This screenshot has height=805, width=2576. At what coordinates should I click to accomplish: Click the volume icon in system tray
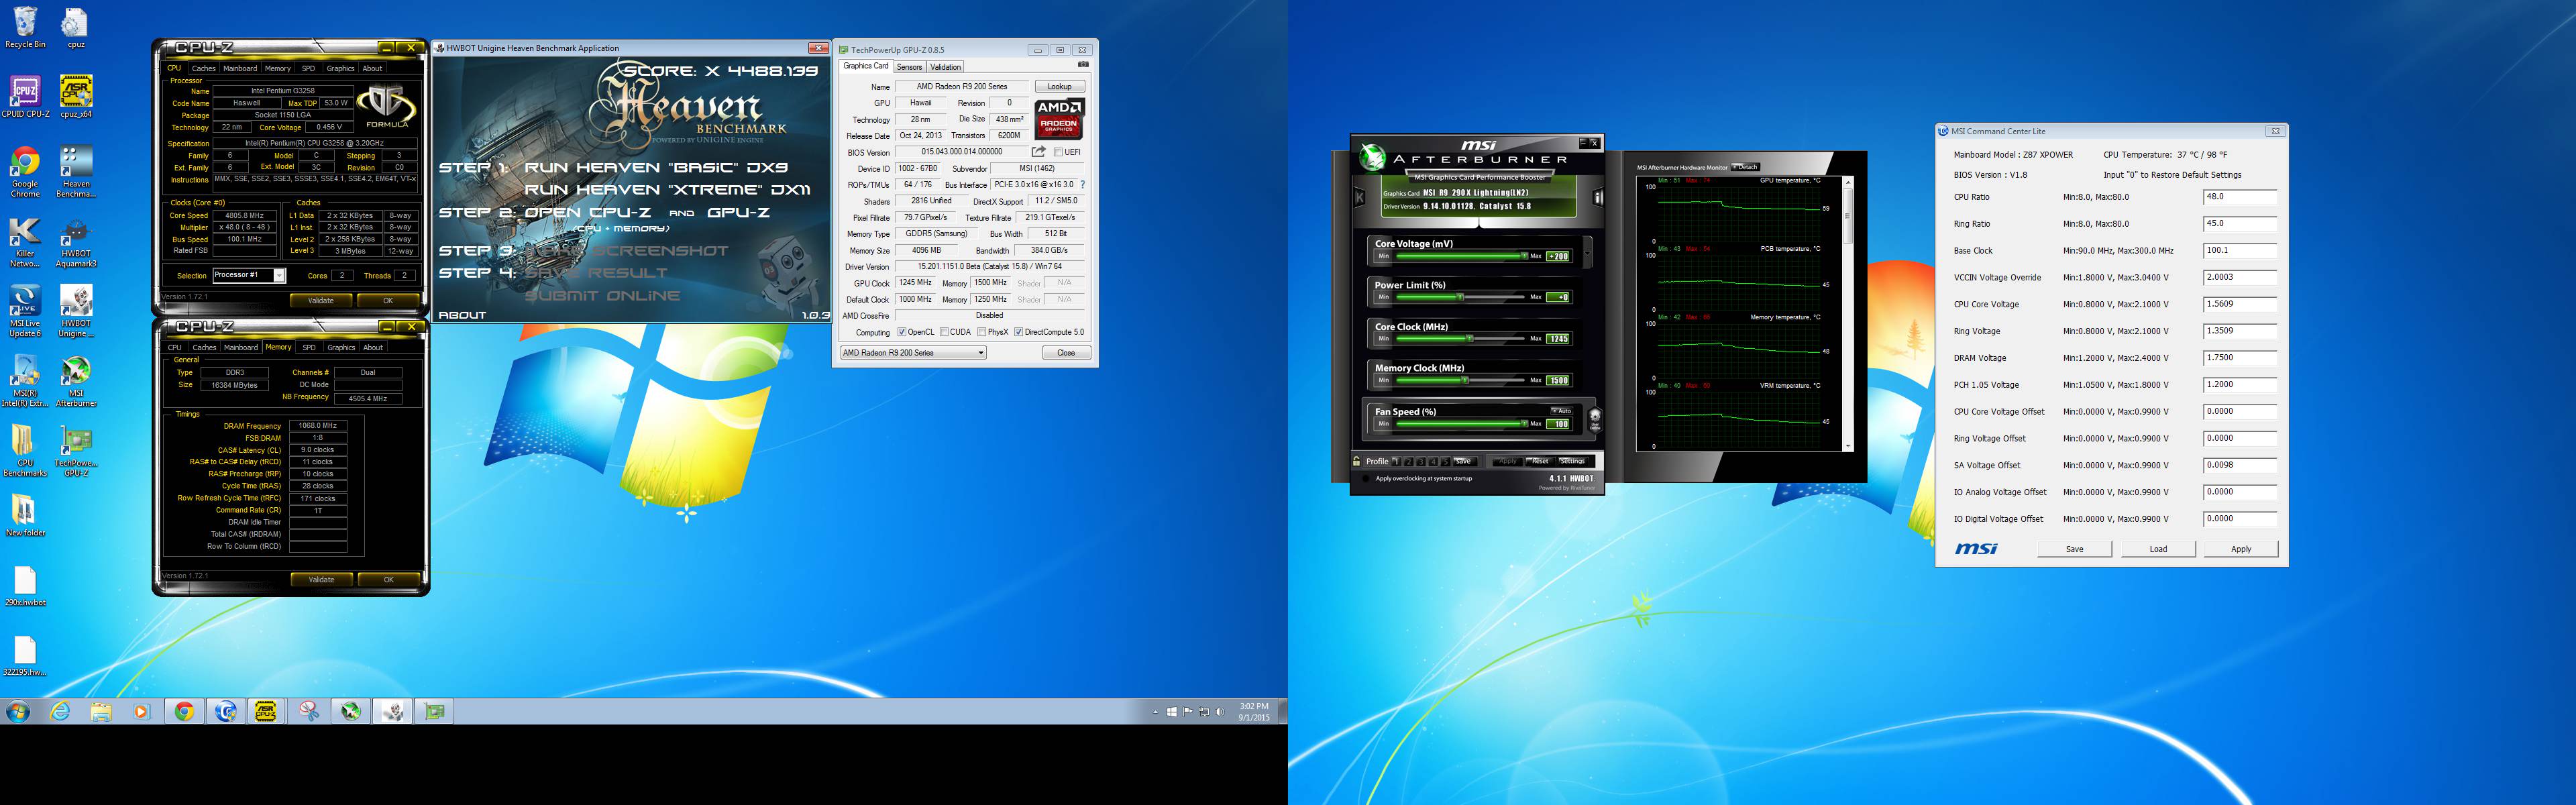1219,712
